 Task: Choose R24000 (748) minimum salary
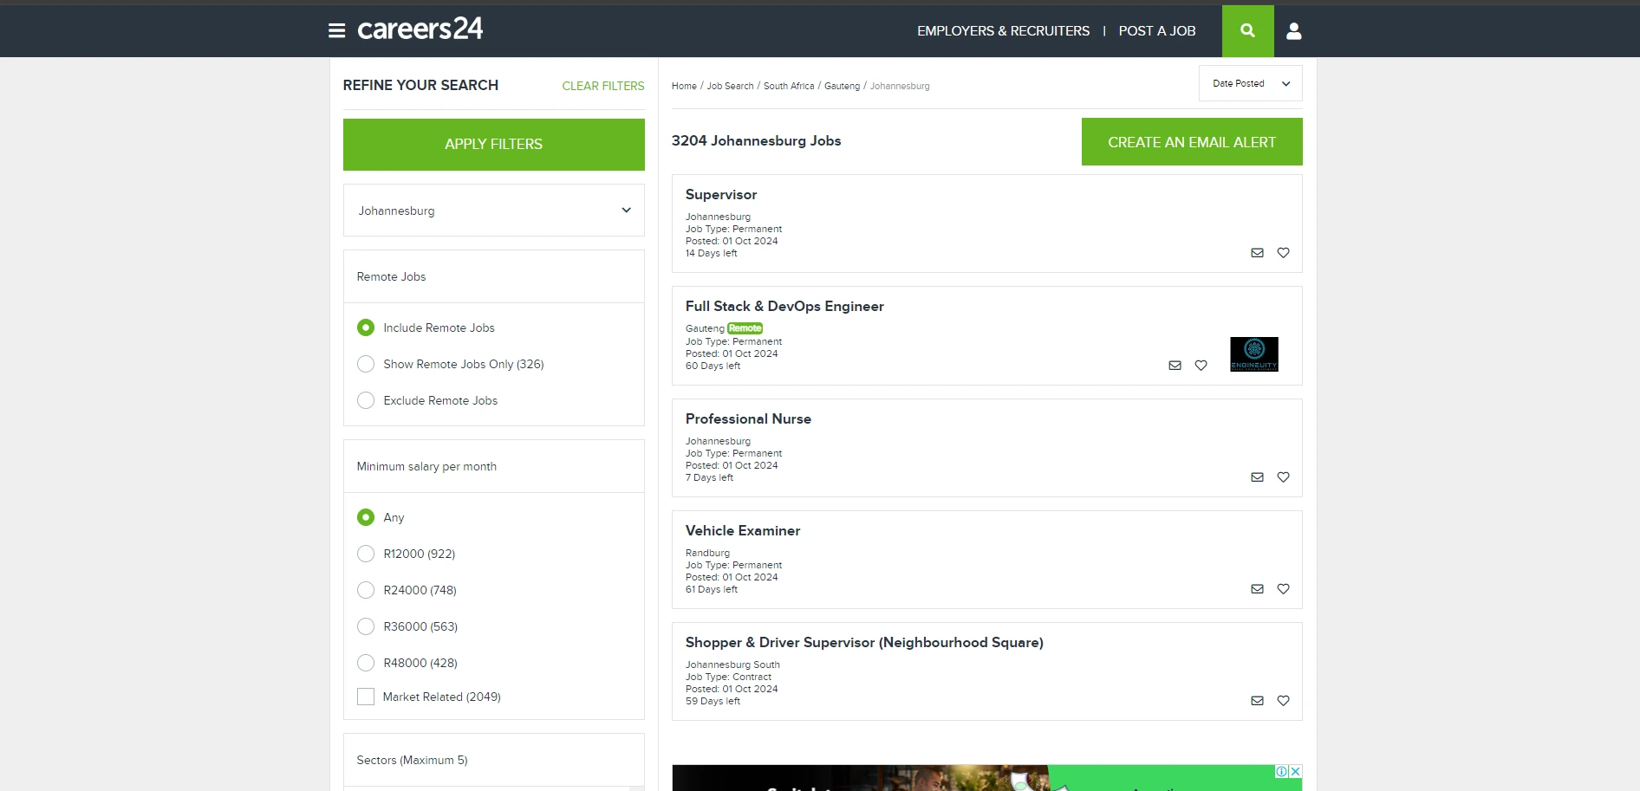(366, 590)
